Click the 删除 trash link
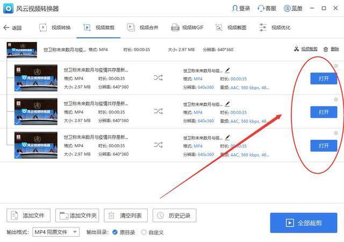The height and width of the screenshot is (242, 344). 331,49
